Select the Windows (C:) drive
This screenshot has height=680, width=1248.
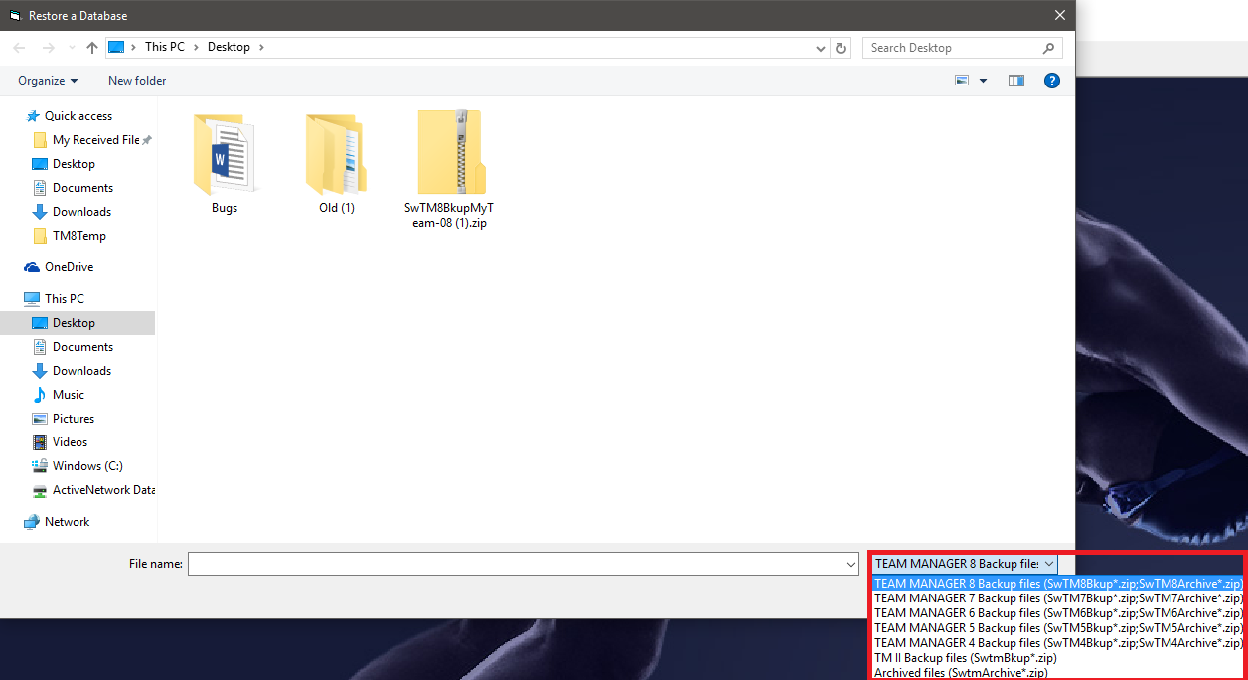click(x=87, y=466)
